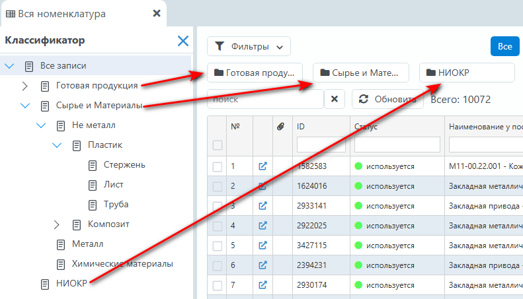Click the open icon in row 5
523x299 pixels.
coord(262,246)
